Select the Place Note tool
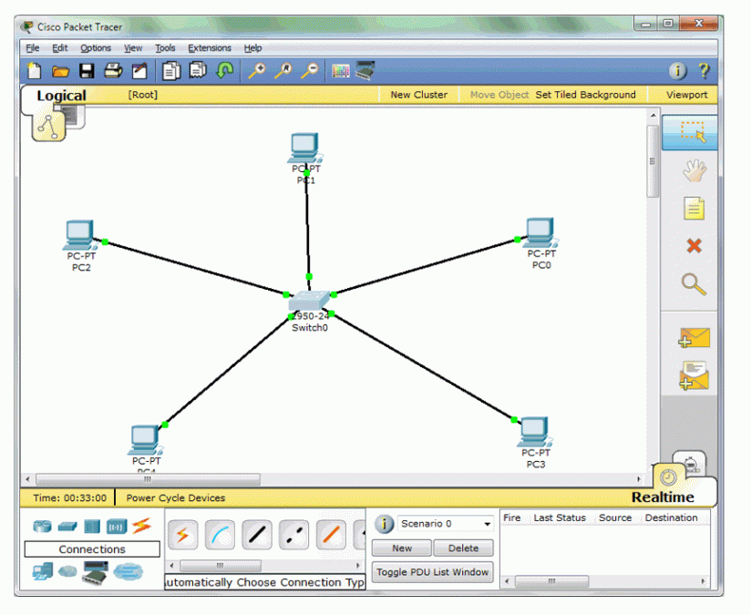 (x=694, y=209)
